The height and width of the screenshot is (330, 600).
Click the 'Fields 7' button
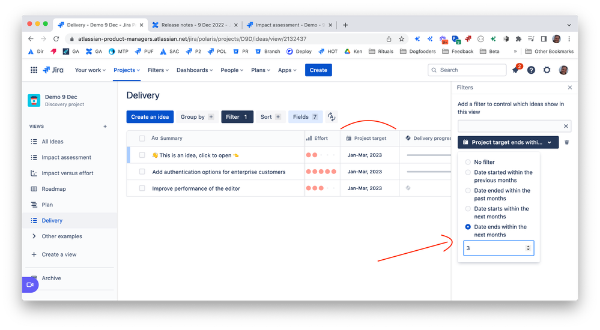305,117
